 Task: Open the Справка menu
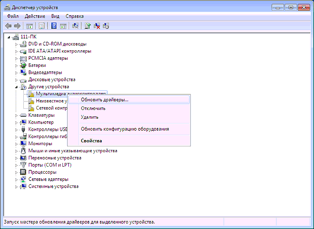(x=75, y=16)
